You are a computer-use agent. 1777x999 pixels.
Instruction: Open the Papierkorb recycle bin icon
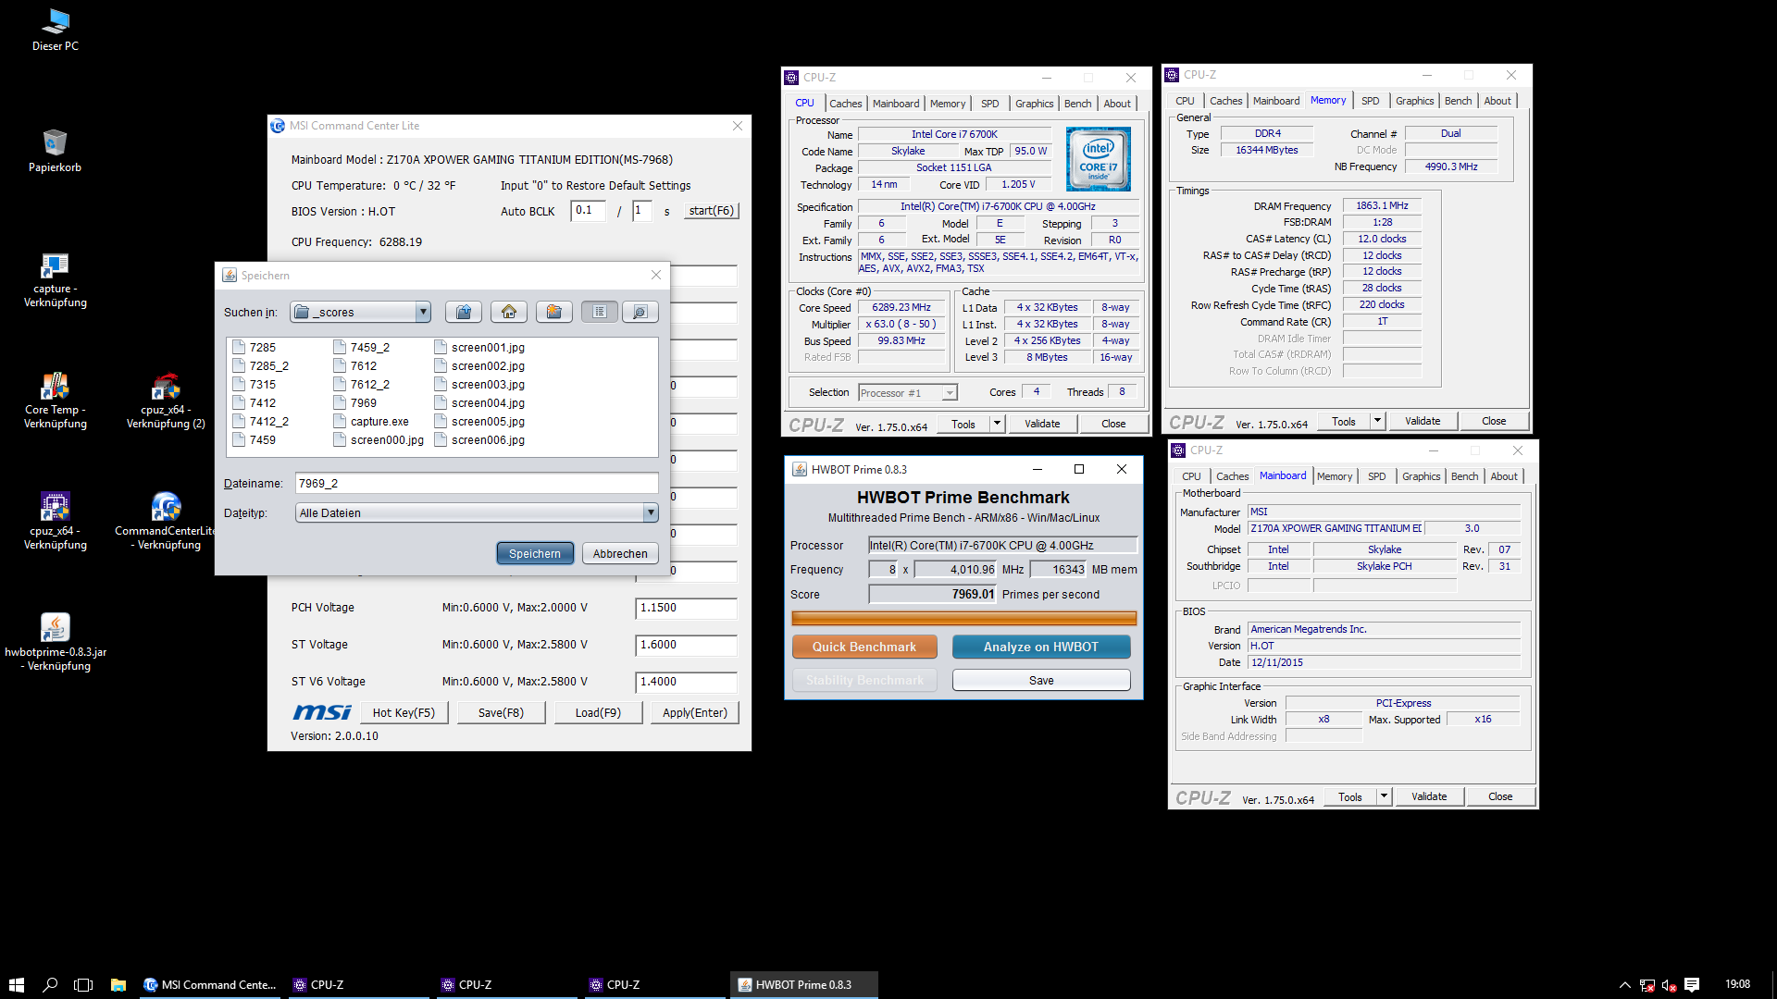[55, 150]
